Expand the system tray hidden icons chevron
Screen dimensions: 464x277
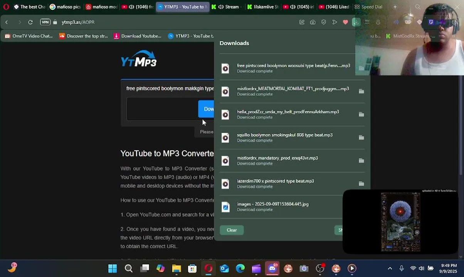(390, 269)
